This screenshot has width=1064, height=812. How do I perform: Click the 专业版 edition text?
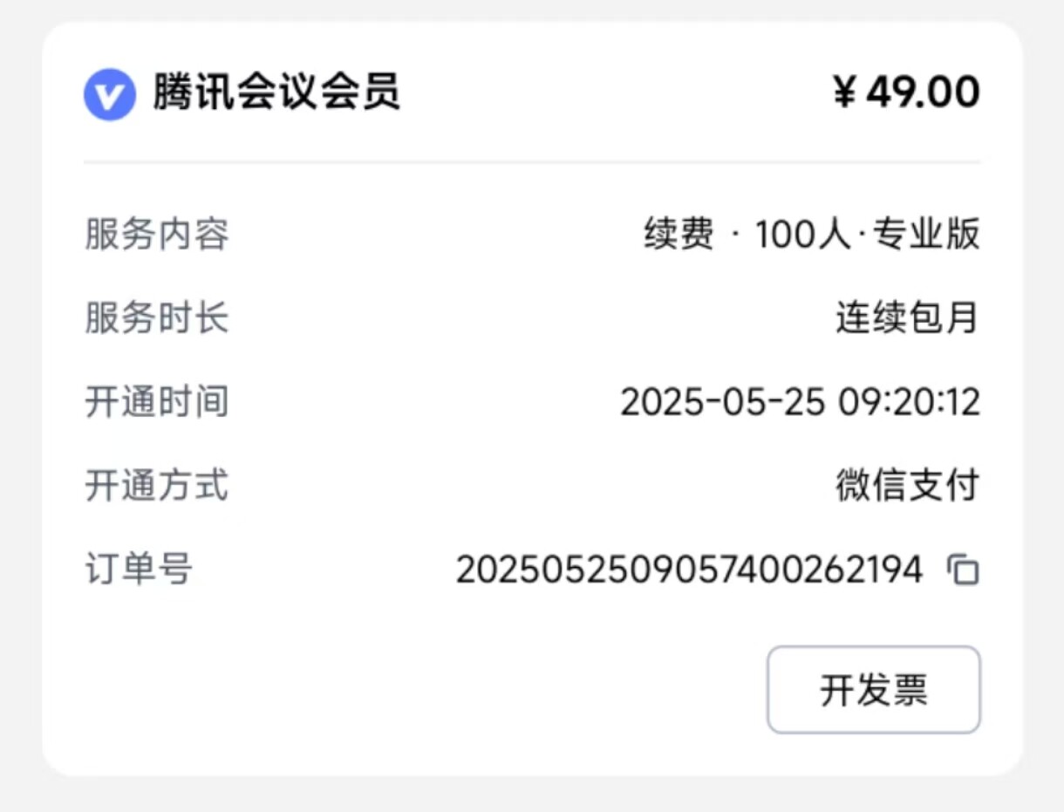(926, 235)
